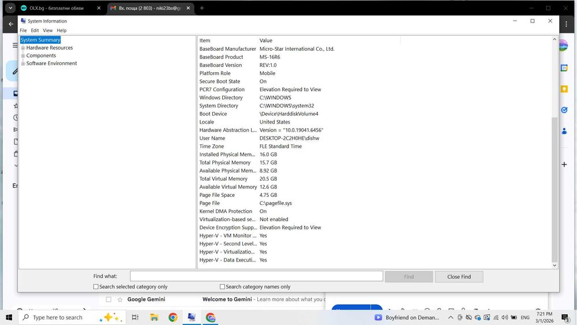Open the Chrome three-dot menu
The width and height of the screenshot is (577, 325).
tap(567, 24)
